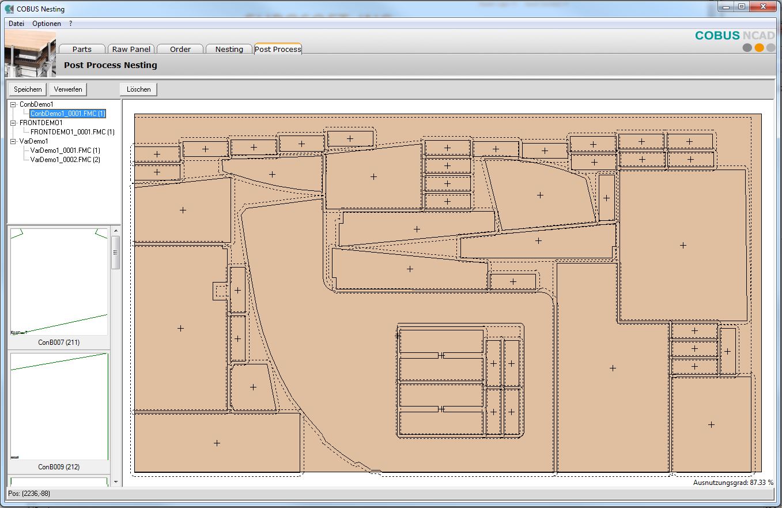This screenshot has width=782, height=508.
Task: Click the orange status dot beside the NCAD logo
Action: [760, 47]
